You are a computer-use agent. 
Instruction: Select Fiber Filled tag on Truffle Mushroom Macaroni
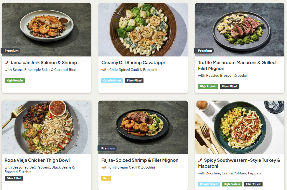click(x=229, y=86)
